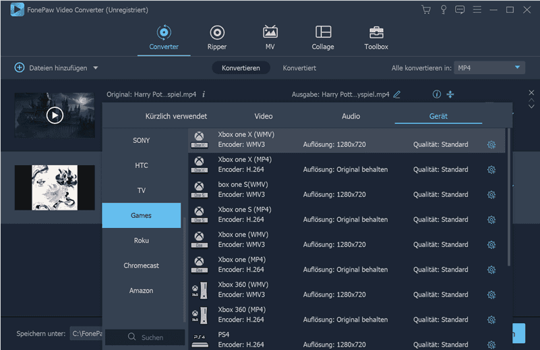Click the device list vertical scrollbar
Viewport: 540px width, 350px height.
point(509,197)
